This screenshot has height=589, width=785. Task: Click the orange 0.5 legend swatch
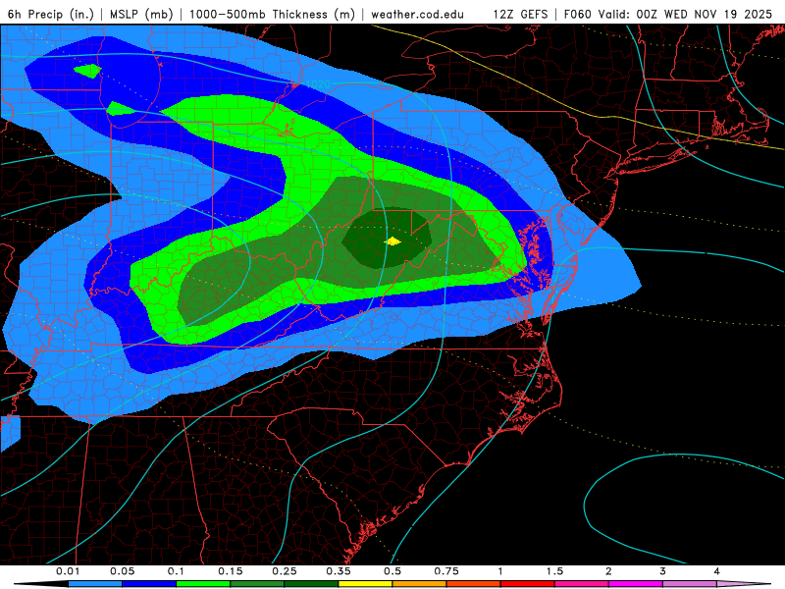[420, 584]
